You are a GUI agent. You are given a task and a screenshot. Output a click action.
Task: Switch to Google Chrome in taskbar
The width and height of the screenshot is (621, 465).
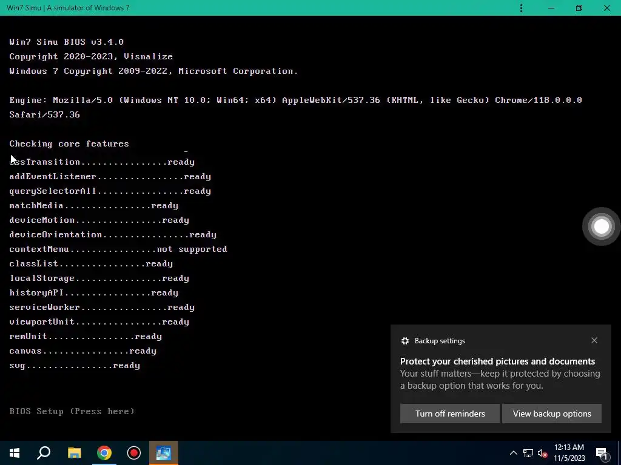104,453
